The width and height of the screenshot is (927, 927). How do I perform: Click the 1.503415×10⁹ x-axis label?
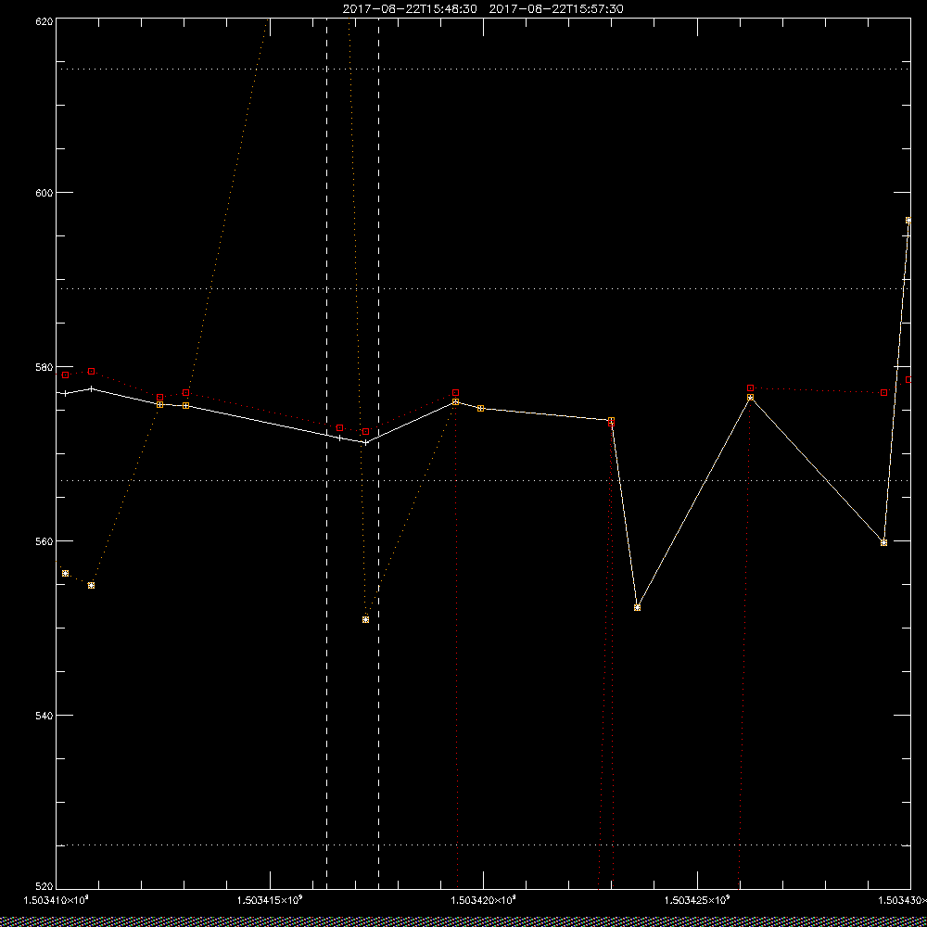[270, 900]
